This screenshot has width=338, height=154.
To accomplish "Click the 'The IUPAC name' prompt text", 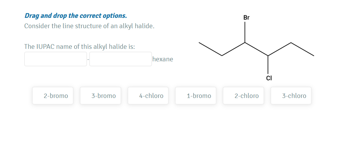I will click(x=79, y=47).
